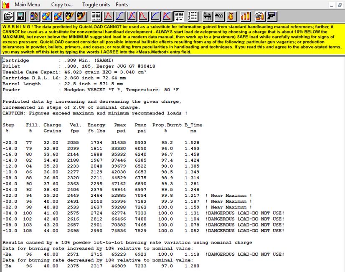Viewport: 345px width, 272px height.
Task: Click the balance arrows icon
Action: pos(207,16)
